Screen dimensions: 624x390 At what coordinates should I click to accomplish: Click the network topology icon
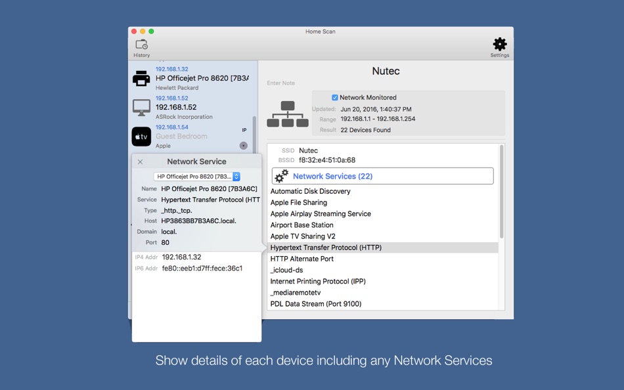[x=287, y=114]
